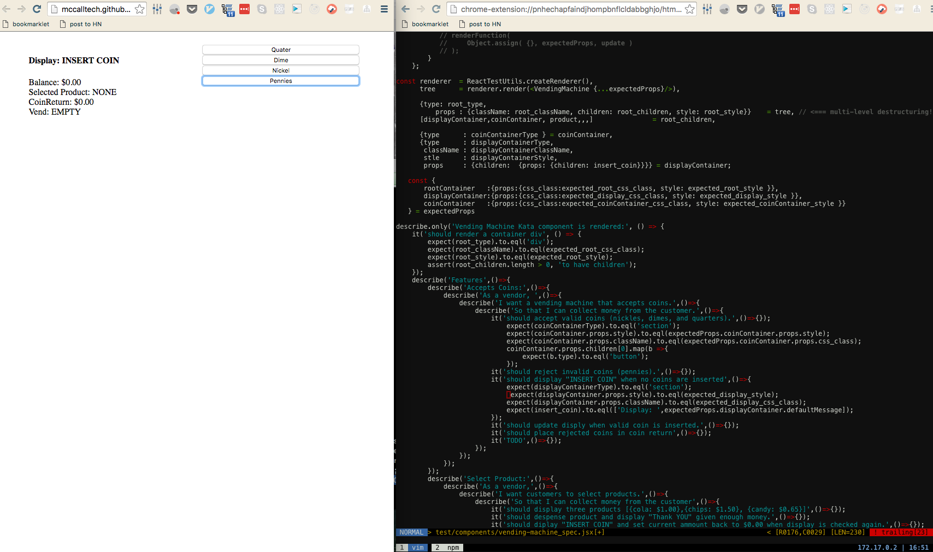The image size is (933, 552).
Task: Insert a coin with the Quater button
Action: pyautogui.click(x=281, y=50)
